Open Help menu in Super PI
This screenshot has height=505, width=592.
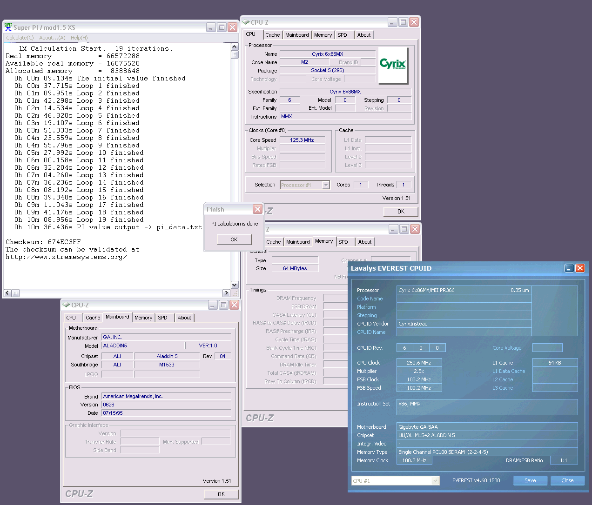[79, 38]
